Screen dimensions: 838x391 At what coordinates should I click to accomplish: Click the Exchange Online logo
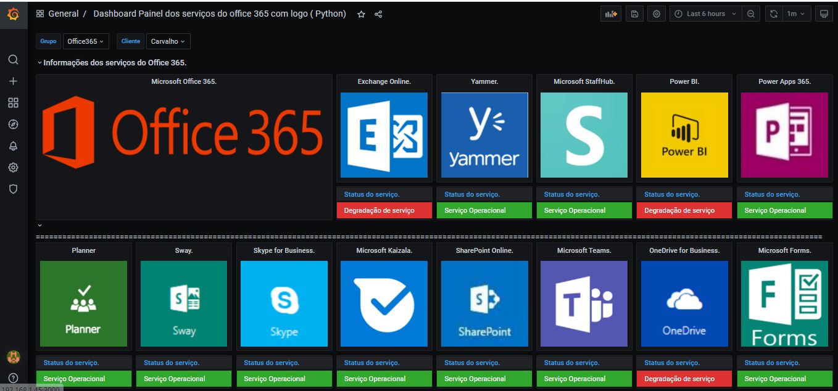click(384, 135)
